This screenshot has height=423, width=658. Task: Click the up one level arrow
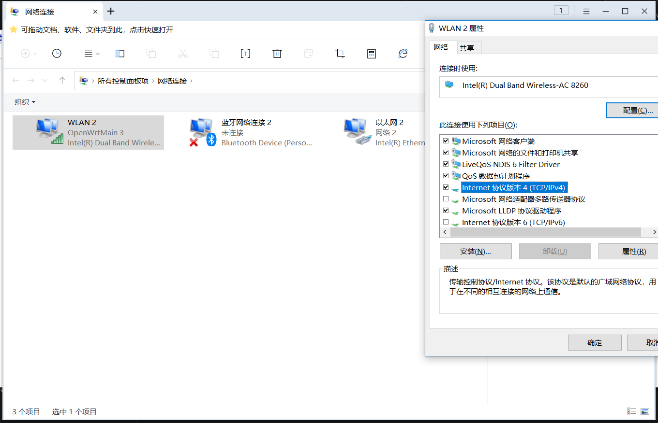(62, 81)
